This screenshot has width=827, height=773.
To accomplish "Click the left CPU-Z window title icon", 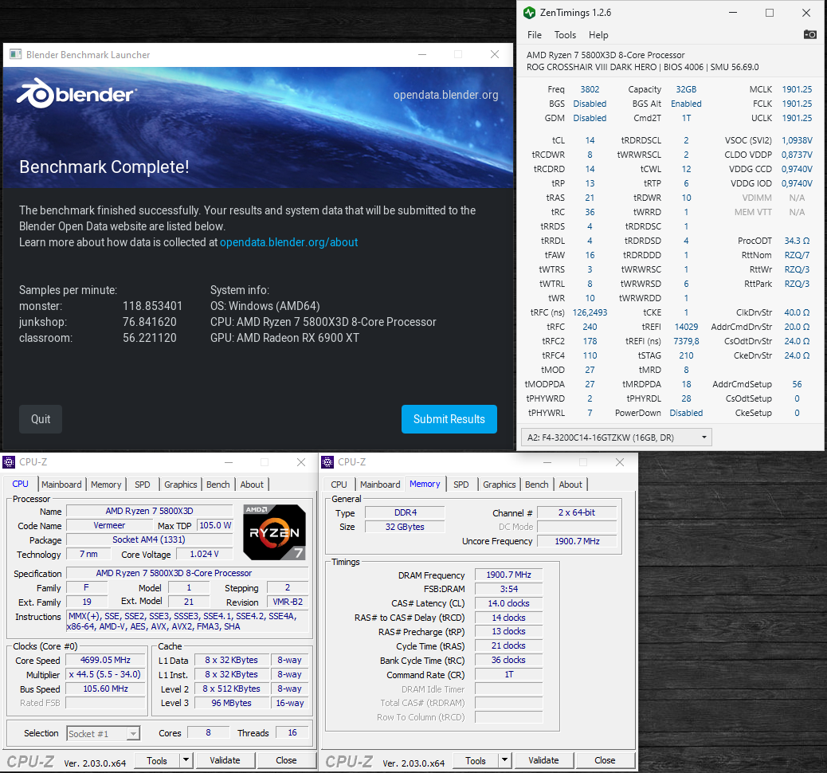I will pos(9,462).
